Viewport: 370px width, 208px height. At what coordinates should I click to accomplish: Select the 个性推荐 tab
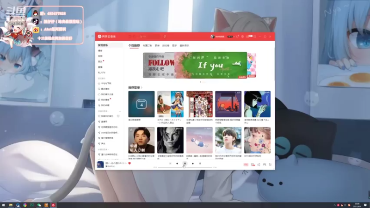[x=134, y=45]
